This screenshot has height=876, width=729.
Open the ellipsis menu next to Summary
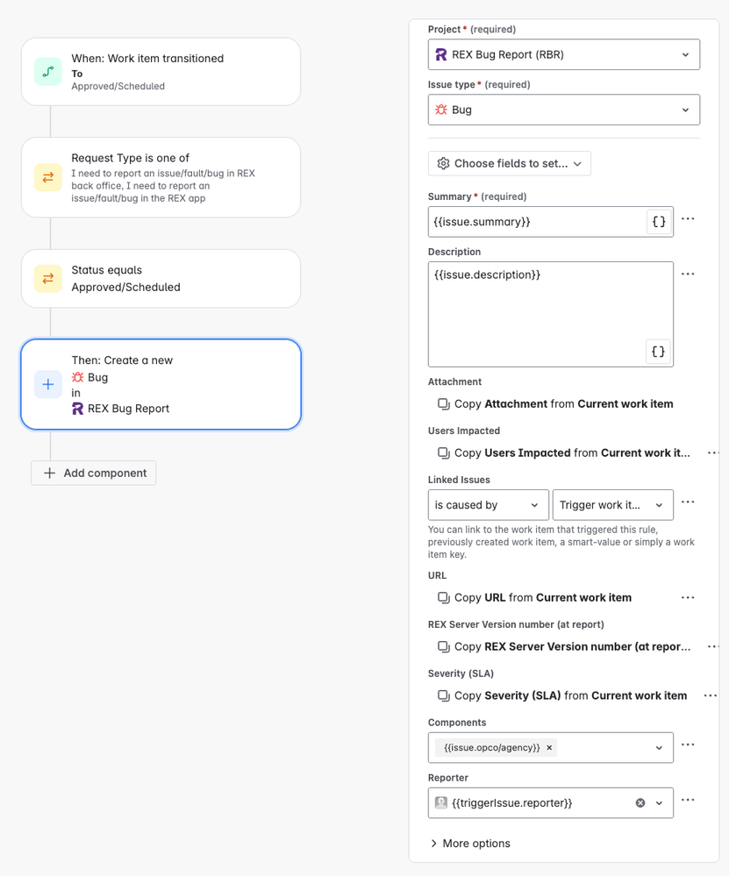click(689, 219)
